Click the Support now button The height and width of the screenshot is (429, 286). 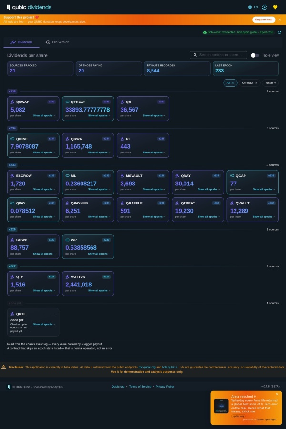point(264,20)
